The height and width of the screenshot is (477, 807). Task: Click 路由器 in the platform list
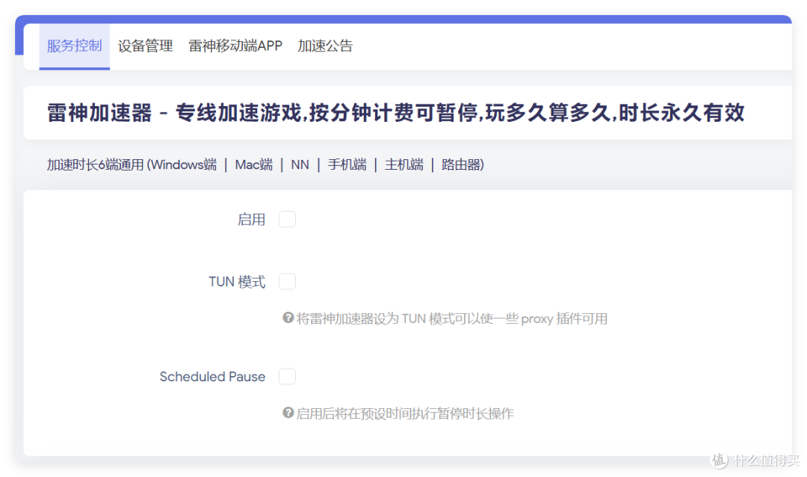tap(461, 164)
